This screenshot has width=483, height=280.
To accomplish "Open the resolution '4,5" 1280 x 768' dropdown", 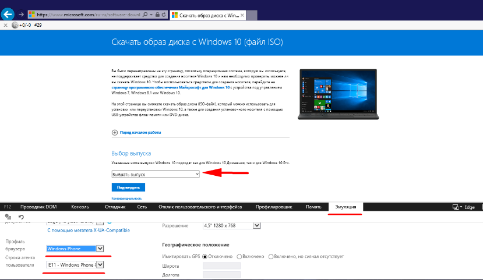I will point(232,225).
